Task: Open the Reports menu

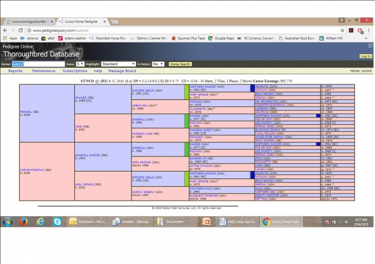Action: click(15, 71)
